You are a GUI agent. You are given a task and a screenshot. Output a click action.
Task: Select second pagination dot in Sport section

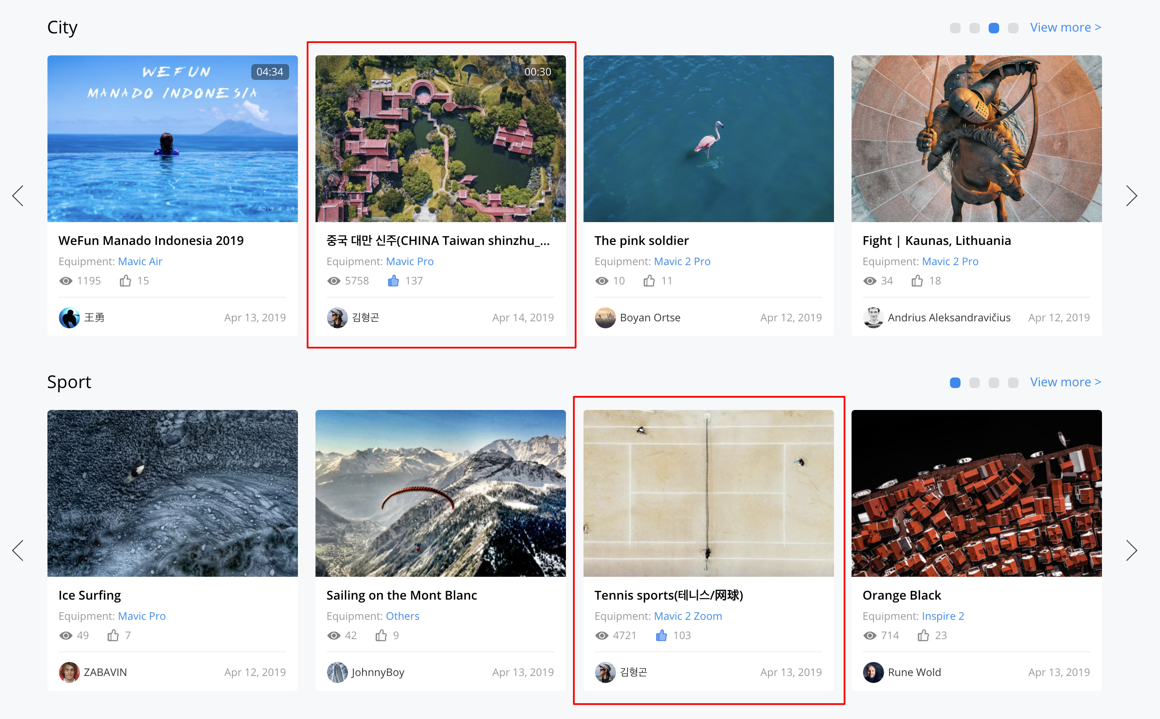pyautogui.click(x=975, y=383)
